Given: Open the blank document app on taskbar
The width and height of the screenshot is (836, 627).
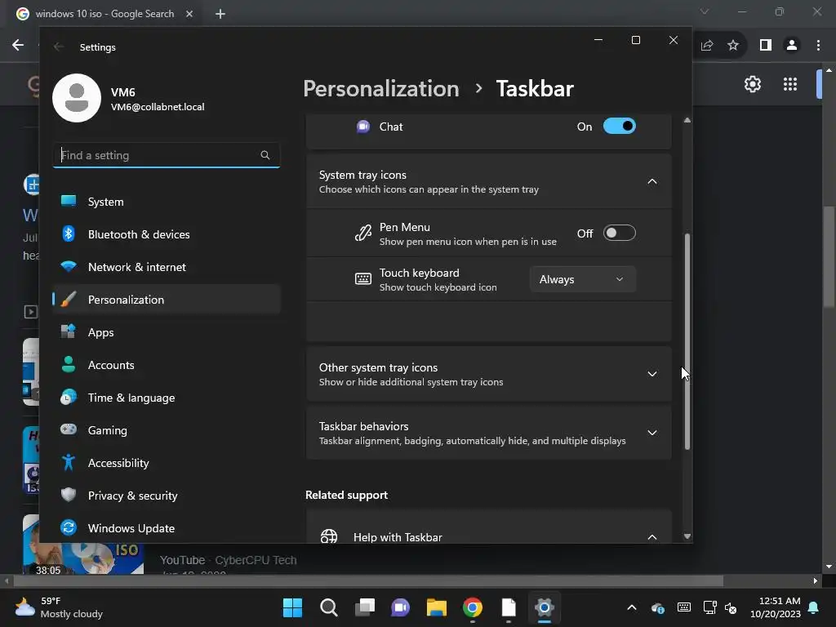Looking at the screenshot, I should coord(509,607).
